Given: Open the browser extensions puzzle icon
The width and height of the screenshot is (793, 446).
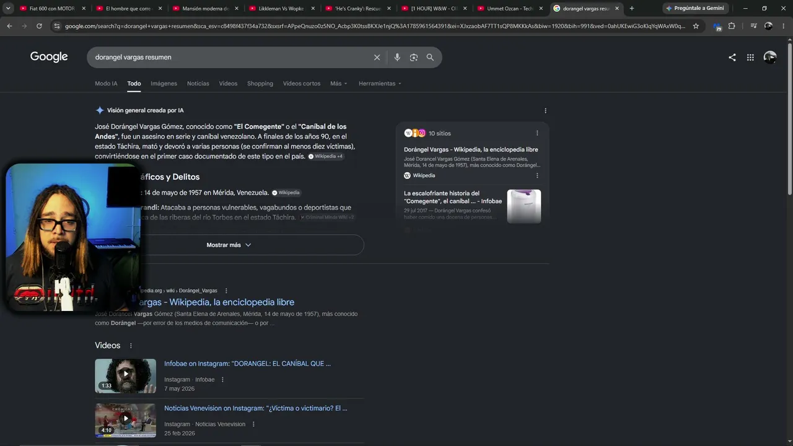Looking at the screenshot, I should (732, 26).
